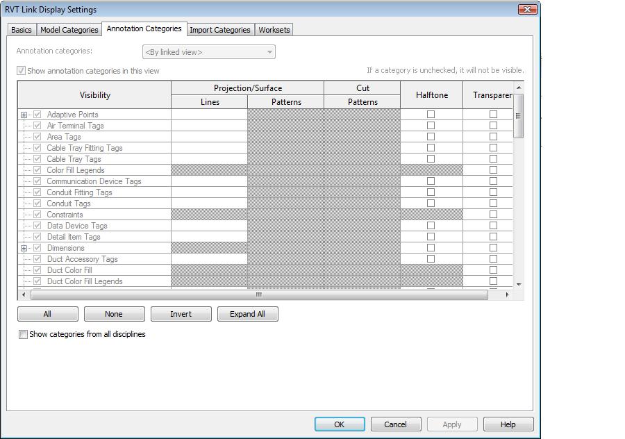
Task: Open Help for display settings
Action: [508, 424]
